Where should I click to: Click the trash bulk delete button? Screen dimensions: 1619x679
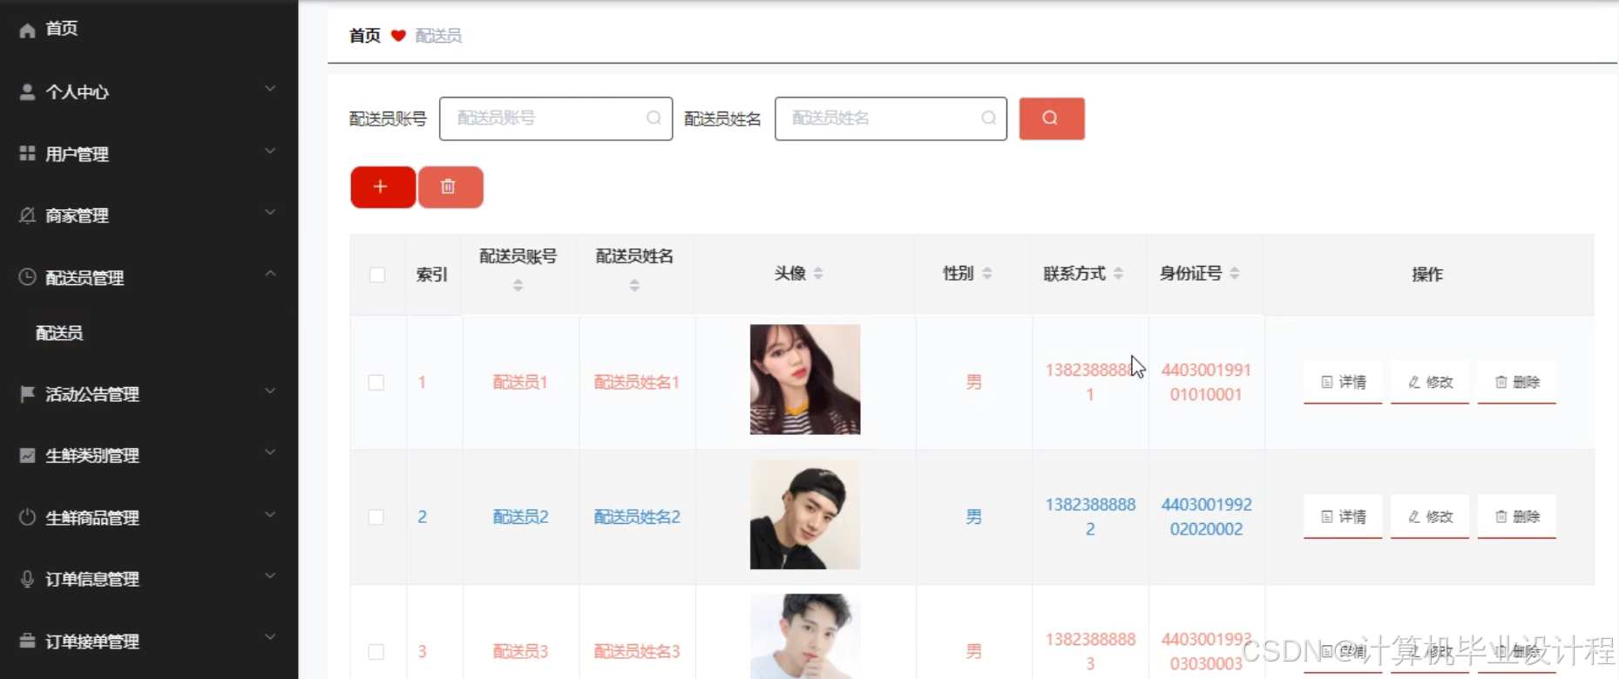[450, 187]
